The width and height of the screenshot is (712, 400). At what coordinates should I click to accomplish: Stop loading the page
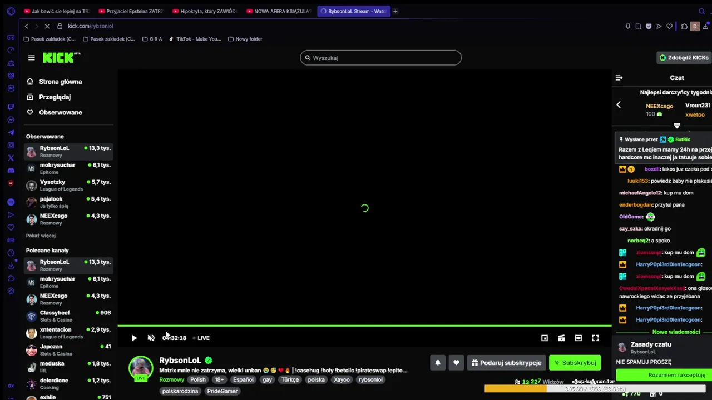(47, 26)
